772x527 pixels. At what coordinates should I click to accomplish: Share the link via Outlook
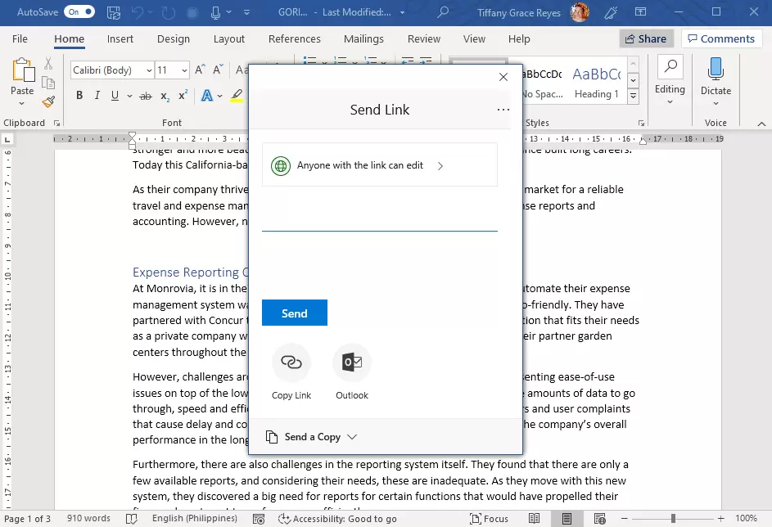pos(352,363)
